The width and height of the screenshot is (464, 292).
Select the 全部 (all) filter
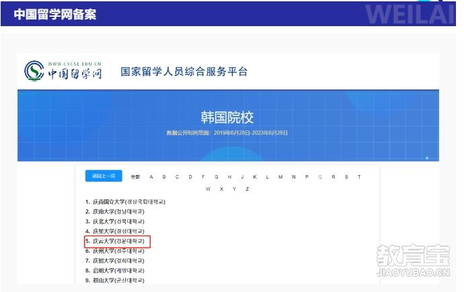pos(135,177)
